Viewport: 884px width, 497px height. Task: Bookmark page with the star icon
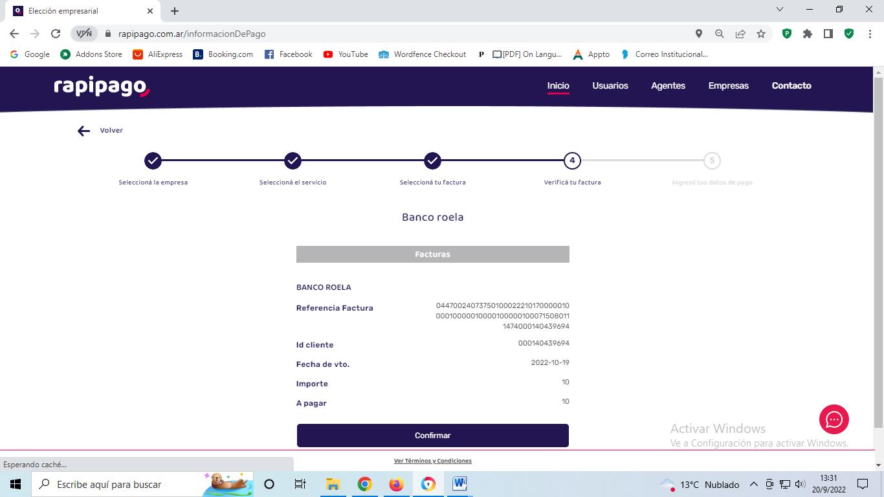click(761, 34)
